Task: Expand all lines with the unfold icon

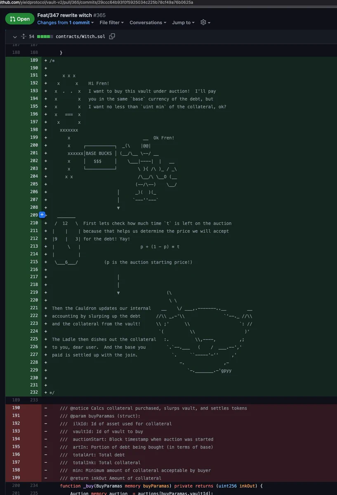Action: tap(23, 37)
